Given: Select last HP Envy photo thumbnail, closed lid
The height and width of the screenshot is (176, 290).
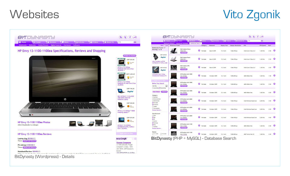Looking at the screenshot, I should 108,123.
